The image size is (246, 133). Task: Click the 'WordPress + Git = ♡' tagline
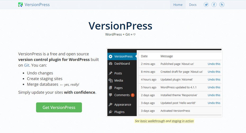(120, 34)
